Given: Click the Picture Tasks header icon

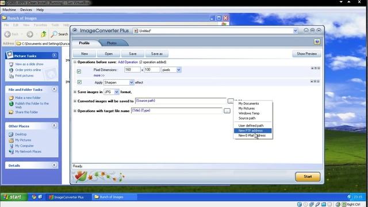Looking at the screenshot, I should (10, 55).
